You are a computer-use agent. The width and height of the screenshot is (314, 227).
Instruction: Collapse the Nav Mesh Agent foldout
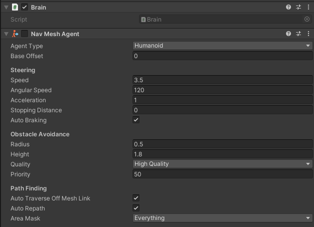pos(6,34)
